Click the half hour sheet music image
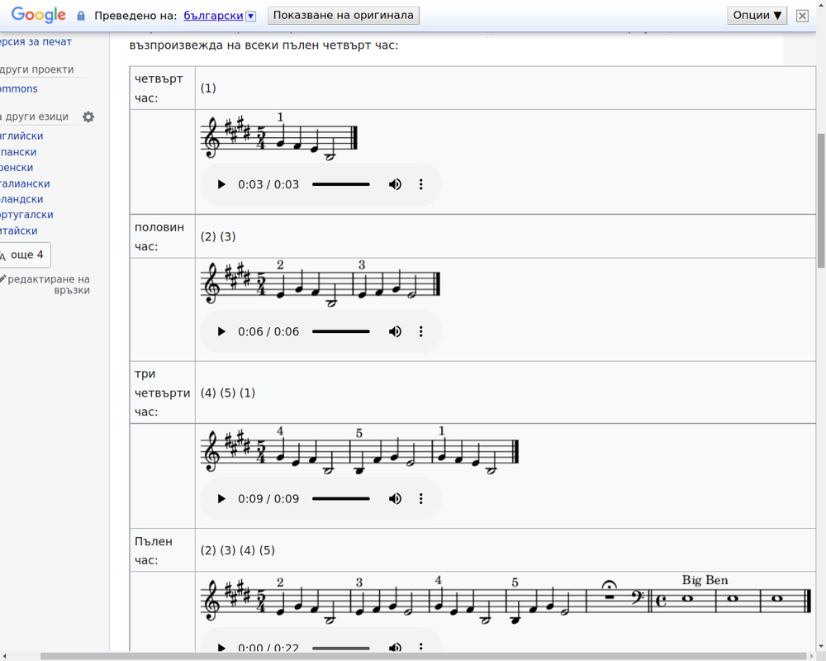 coord(320,283)
